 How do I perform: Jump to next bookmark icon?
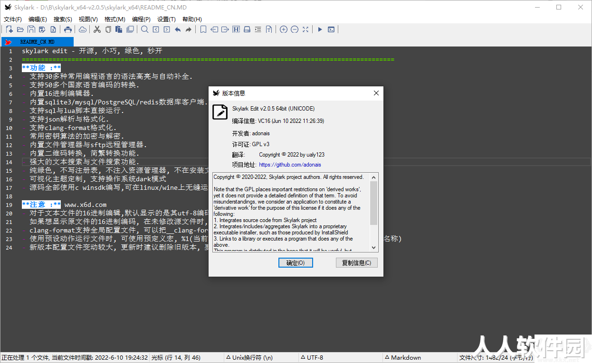225,29
